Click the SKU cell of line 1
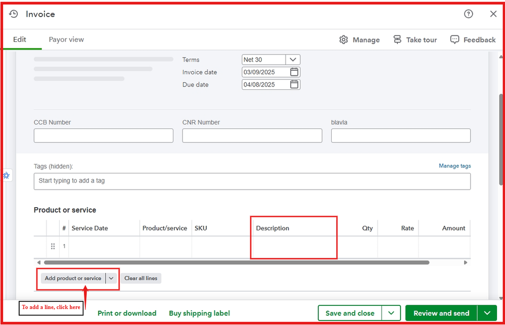Screen dimensions: 505x325 [222, 247]
